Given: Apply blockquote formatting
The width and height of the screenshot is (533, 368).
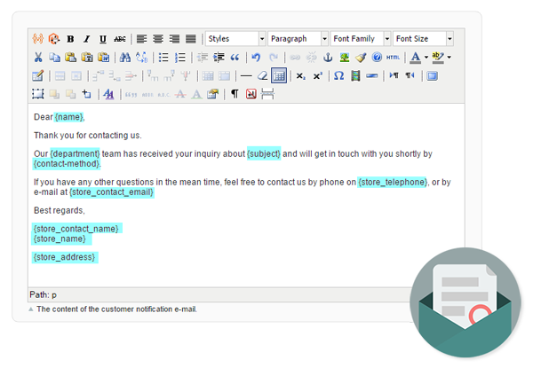Looking at the screenshot, I should pyautogui.click(x=235, y=58).
